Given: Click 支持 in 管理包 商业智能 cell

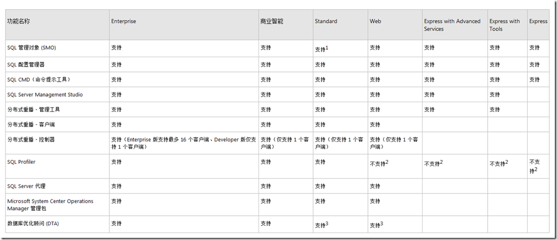Looking at the screenshot, I should (x=265, y=201).
